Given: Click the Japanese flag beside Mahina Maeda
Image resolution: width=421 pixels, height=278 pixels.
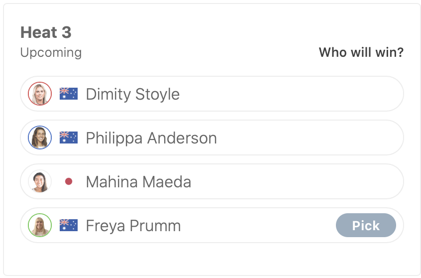Looking at the screenshot, I should point(69,181).
